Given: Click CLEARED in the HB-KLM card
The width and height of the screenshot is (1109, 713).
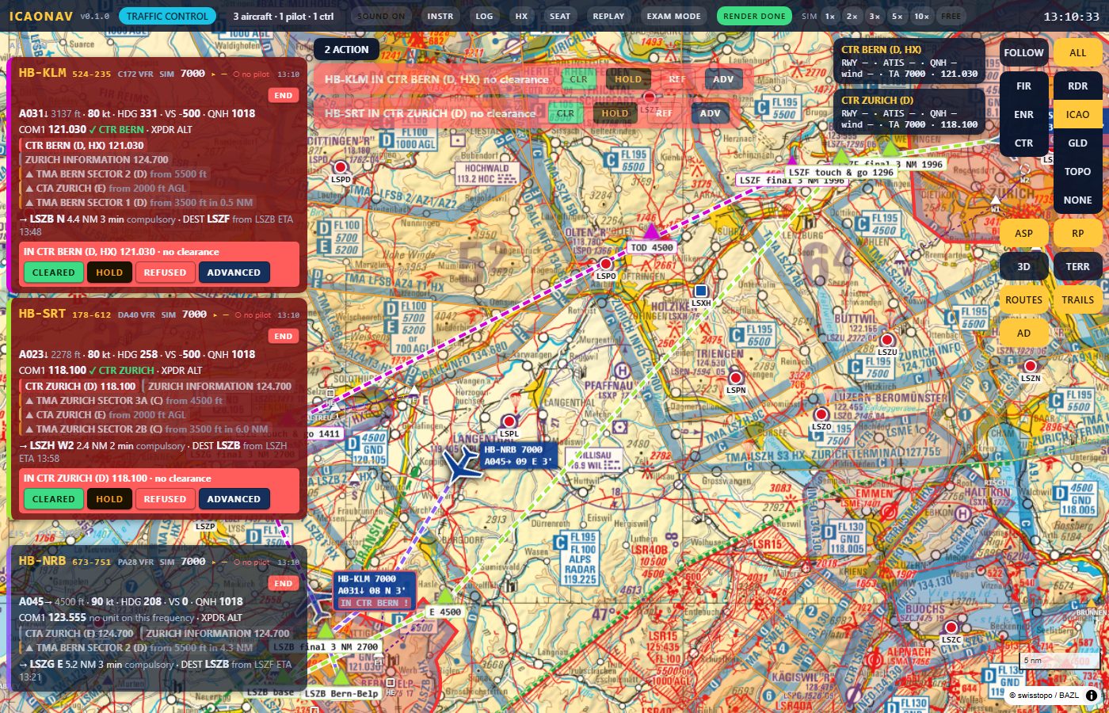Looking at the screenshot, I should 53,273.
